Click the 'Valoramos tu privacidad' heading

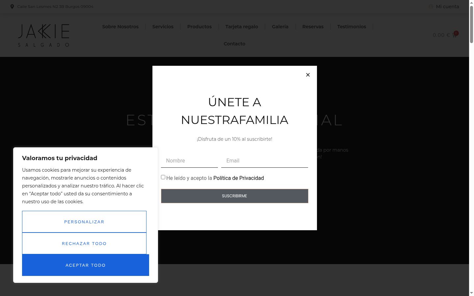pyautogui.click(x=60, y=158)
